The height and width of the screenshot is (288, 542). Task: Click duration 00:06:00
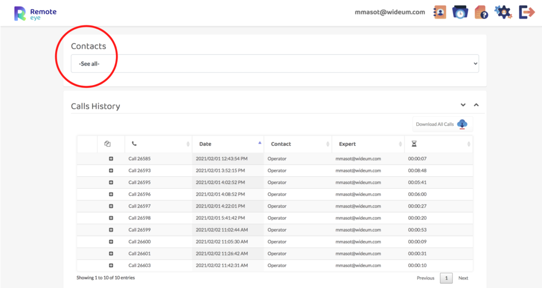(x=417, y=194)
